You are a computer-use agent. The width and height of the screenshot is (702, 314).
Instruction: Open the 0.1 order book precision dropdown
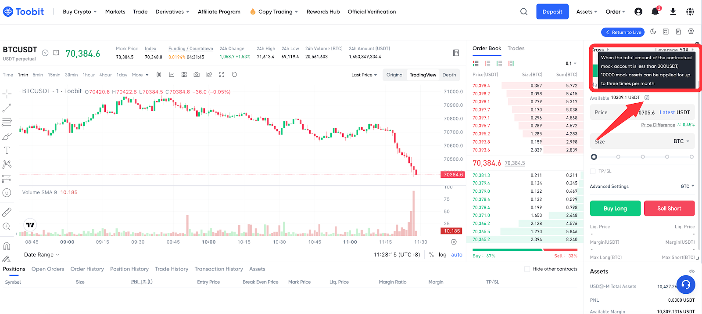[x=571, y=64]
